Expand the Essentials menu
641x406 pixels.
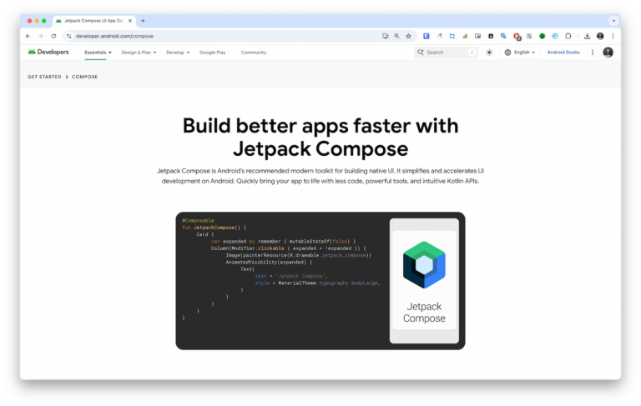98,53
